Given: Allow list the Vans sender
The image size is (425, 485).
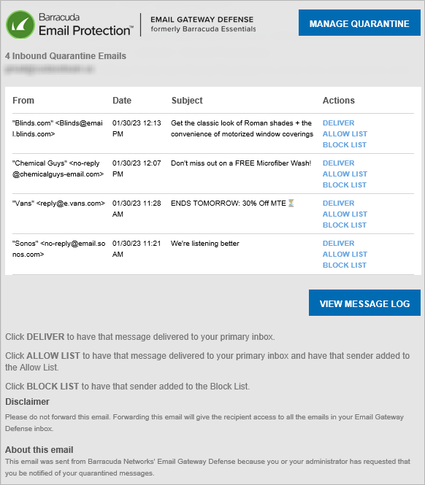Looking at the screenshot, I should [x=345, y=214].
